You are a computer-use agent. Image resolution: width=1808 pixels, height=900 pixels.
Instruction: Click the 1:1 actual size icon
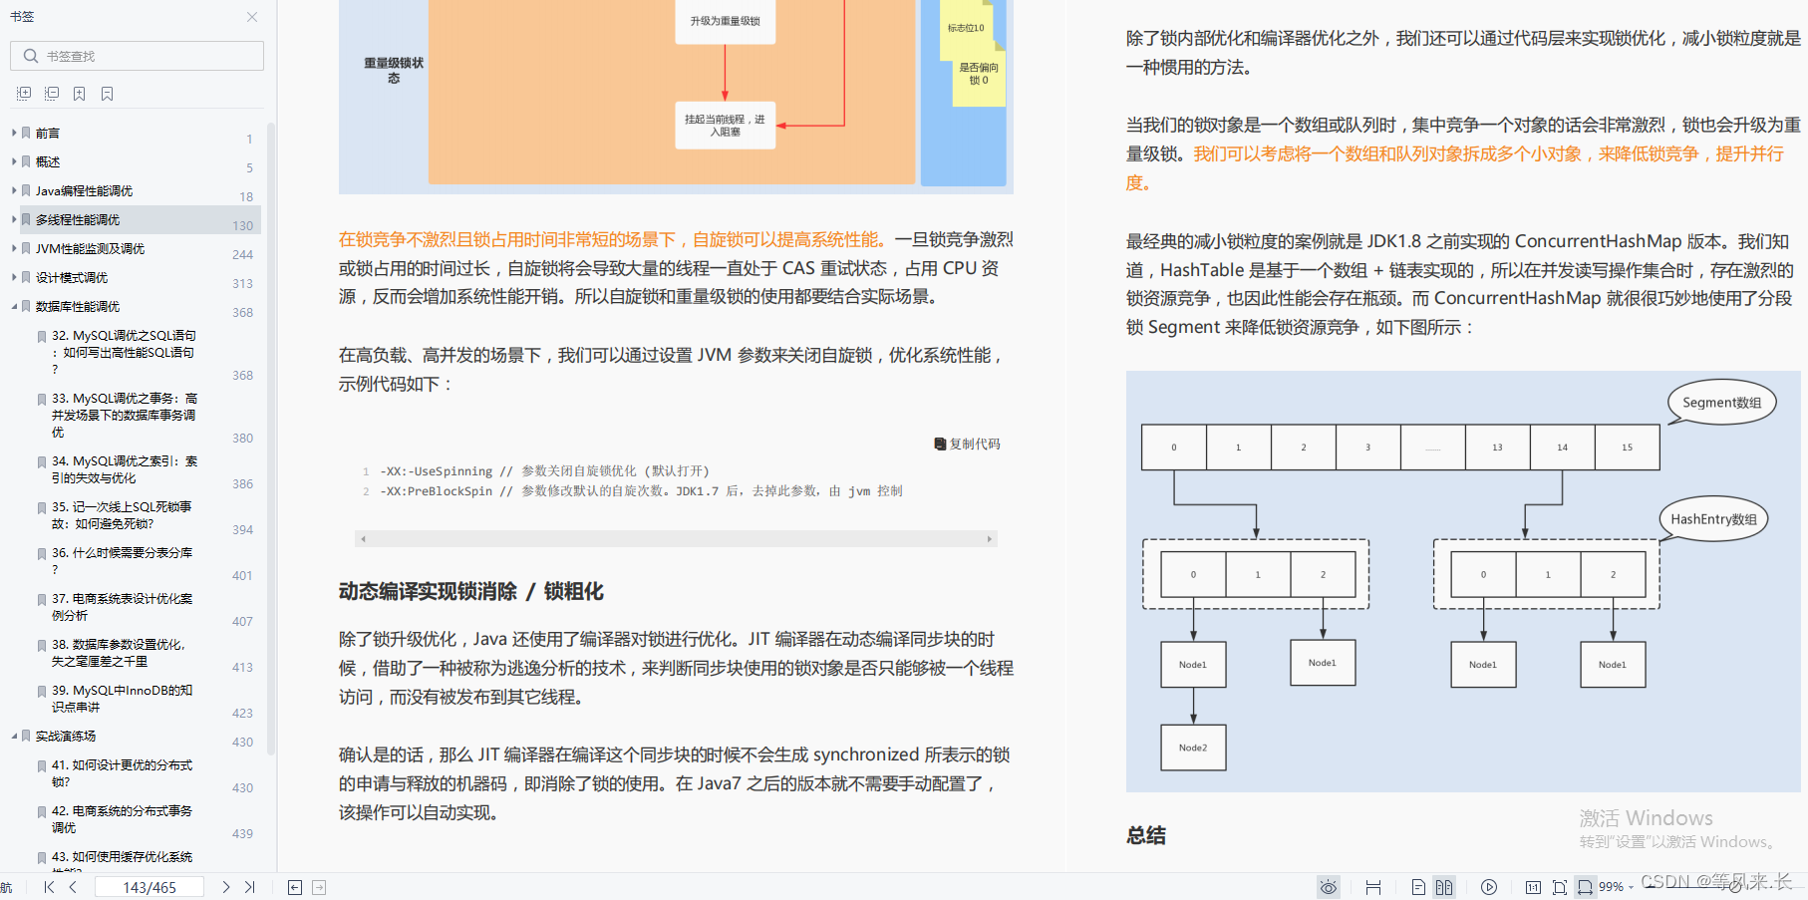point(1535,886)
